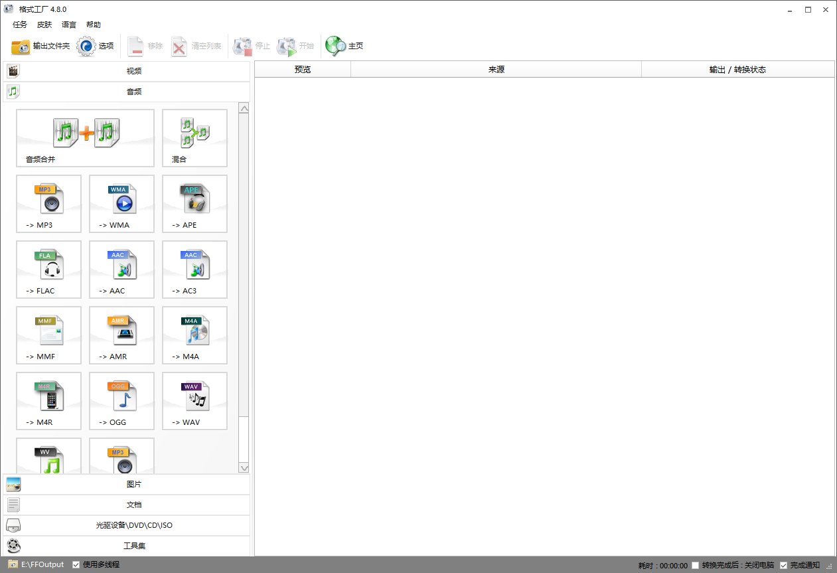Open the WAV converter option

coord(194,401)
